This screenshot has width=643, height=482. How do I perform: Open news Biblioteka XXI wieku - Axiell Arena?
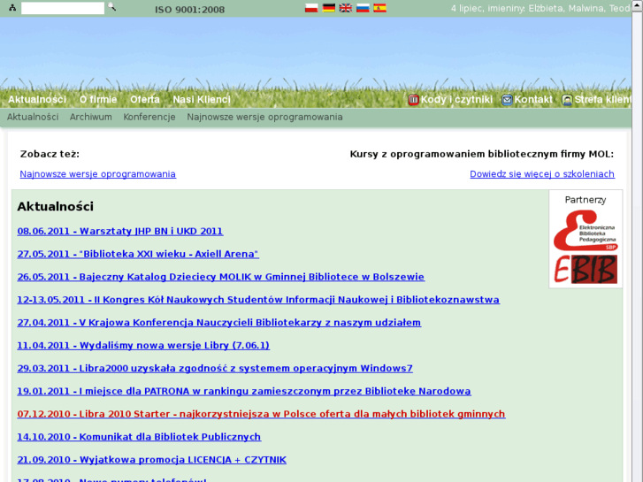[x=138, y=254]
